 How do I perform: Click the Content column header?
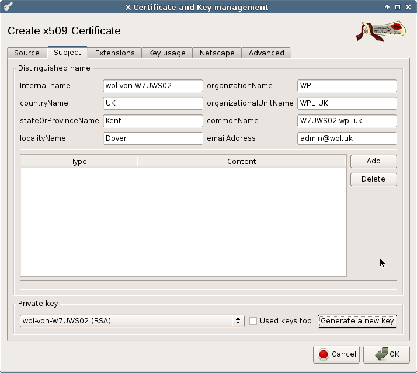point(241,162)
